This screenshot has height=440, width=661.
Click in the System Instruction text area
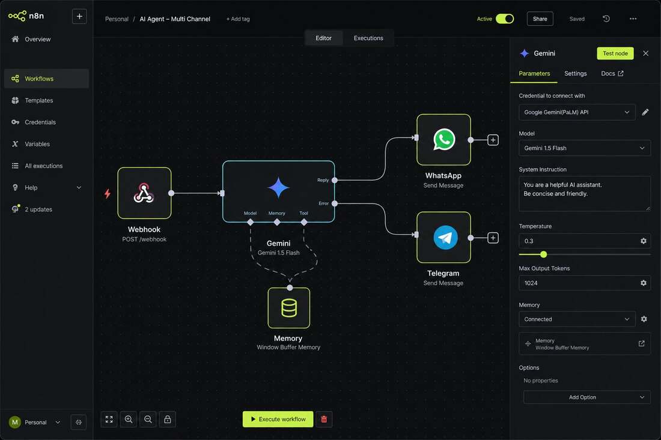click(584, 194)
